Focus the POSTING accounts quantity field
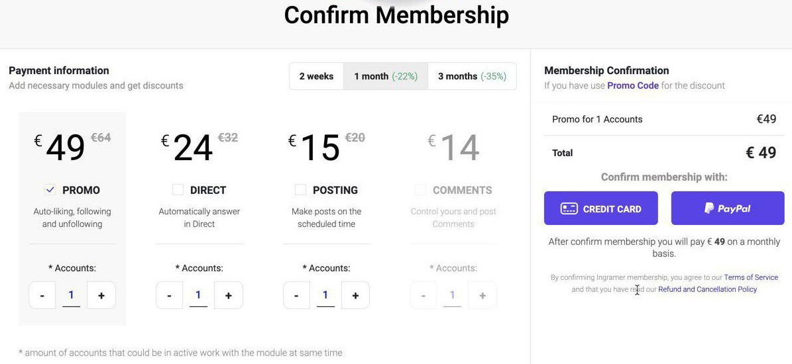The image size is (792, 364). click(326, 295)
